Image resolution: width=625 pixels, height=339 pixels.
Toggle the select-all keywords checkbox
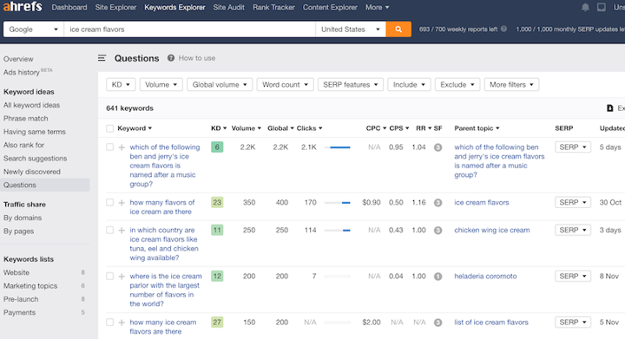pos(109,128)
